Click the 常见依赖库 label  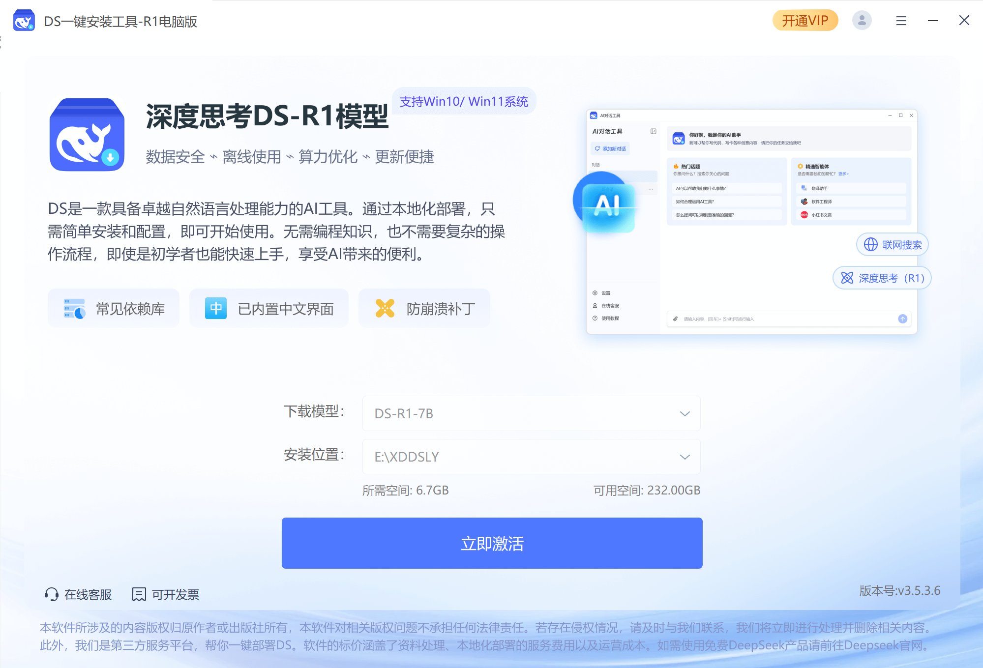130,309
